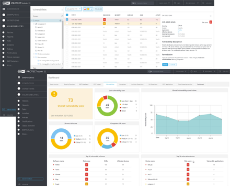Click the Lost & found group in tree
The width and height of the screenshot is (230, 190).
tap(41, 41)
